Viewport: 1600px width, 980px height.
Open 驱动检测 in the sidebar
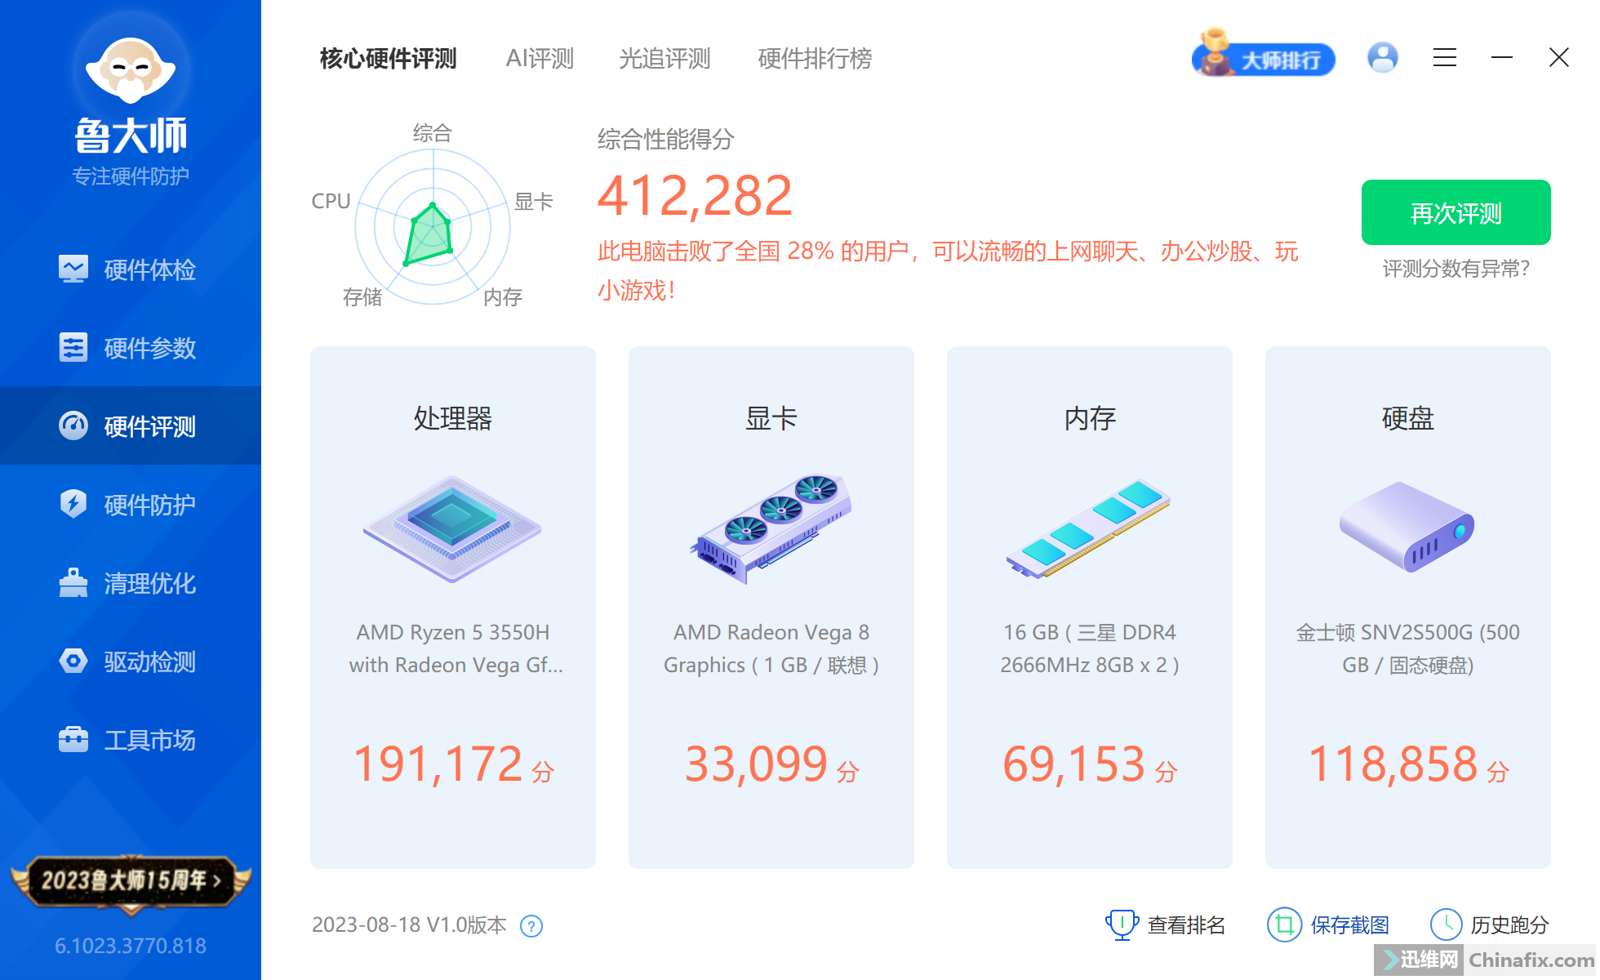(131, 661)
